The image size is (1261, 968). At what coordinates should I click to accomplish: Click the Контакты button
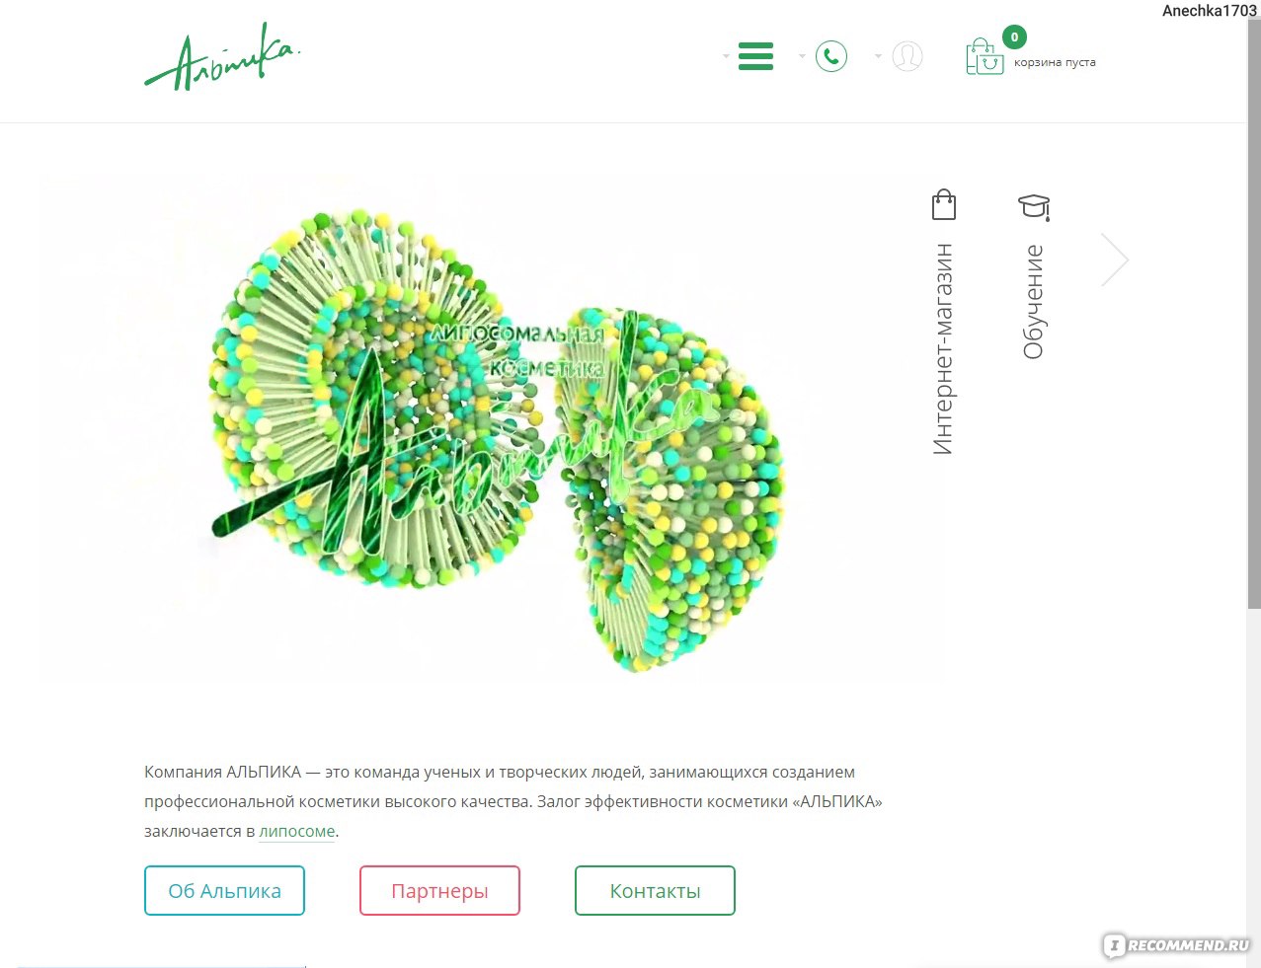[655, 891]
